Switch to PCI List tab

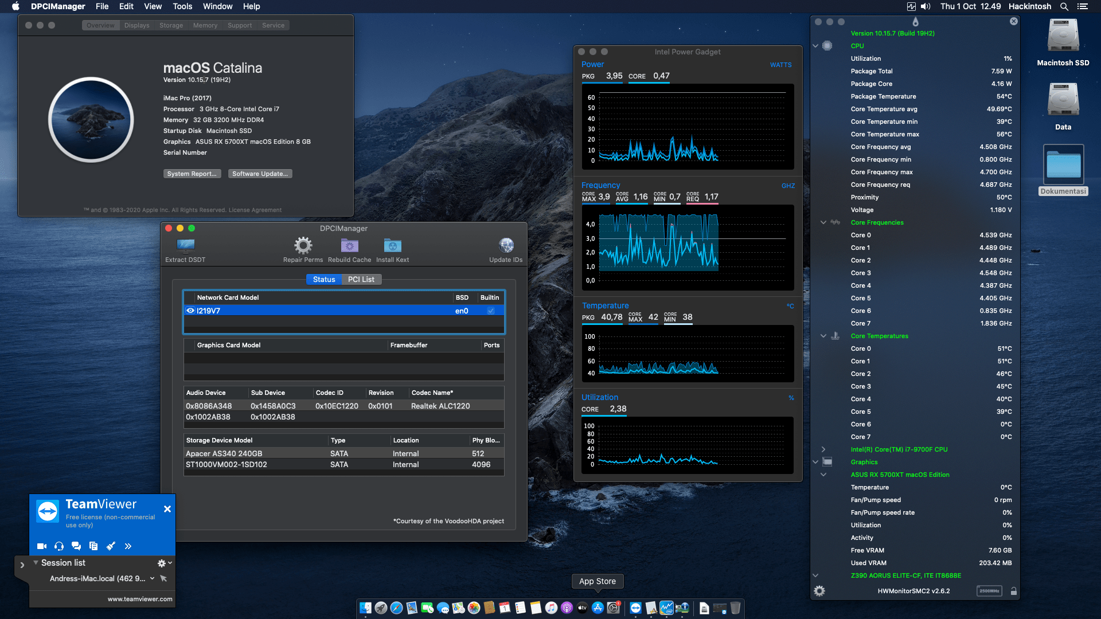pyautogui.click(x=361, y=280)
